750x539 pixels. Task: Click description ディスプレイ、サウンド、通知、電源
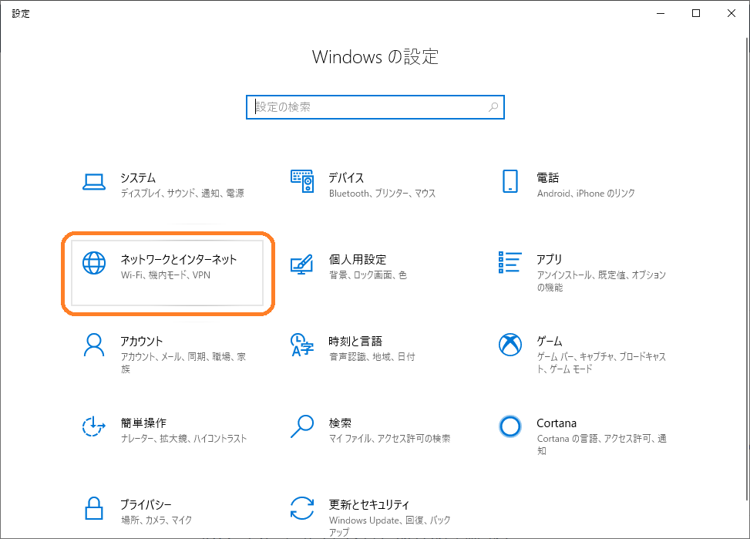tap(182, 194)
